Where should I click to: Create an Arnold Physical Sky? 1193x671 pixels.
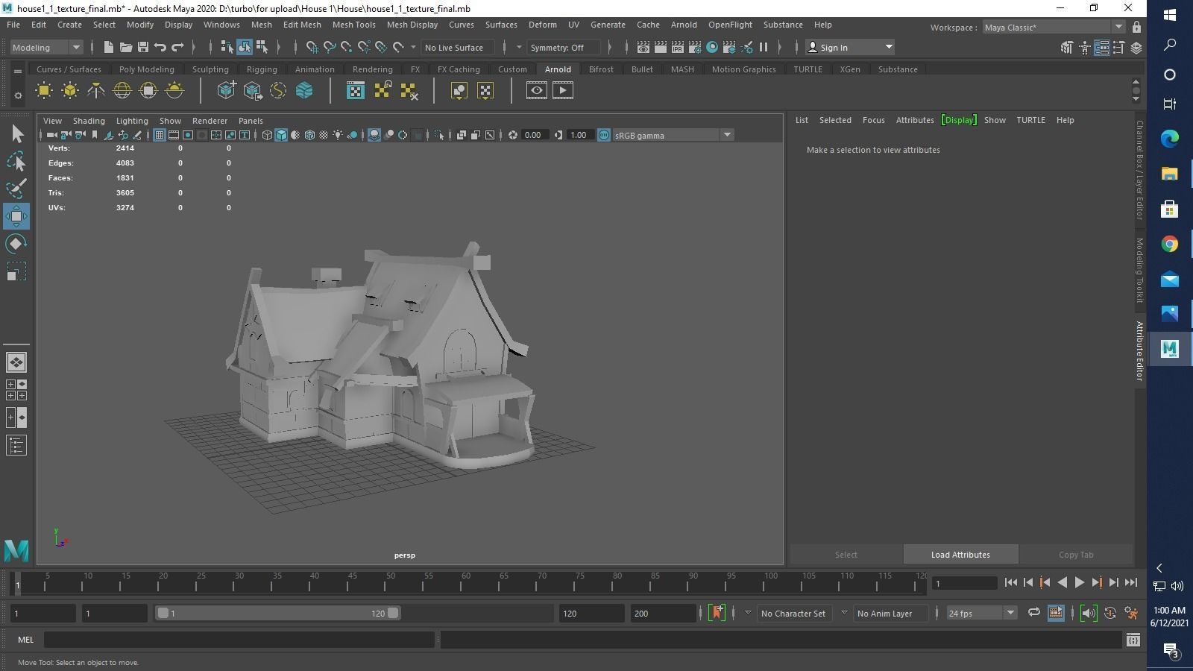(174, 91)
